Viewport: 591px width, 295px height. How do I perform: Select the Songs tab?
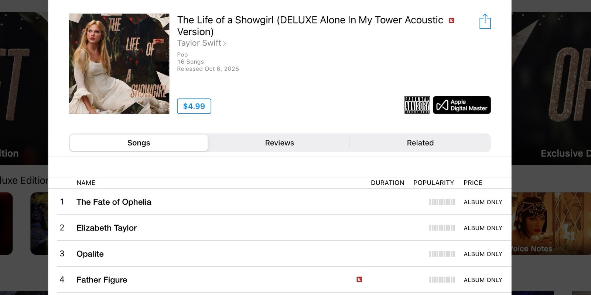139,143
